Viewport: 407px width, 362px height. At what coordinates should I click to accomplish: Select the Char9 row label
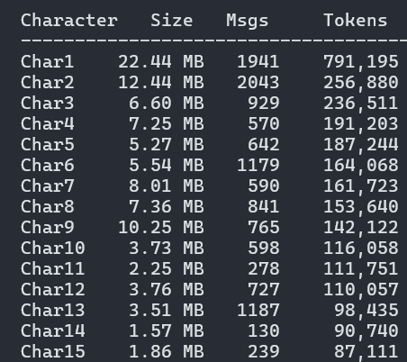tap(47, 227)
